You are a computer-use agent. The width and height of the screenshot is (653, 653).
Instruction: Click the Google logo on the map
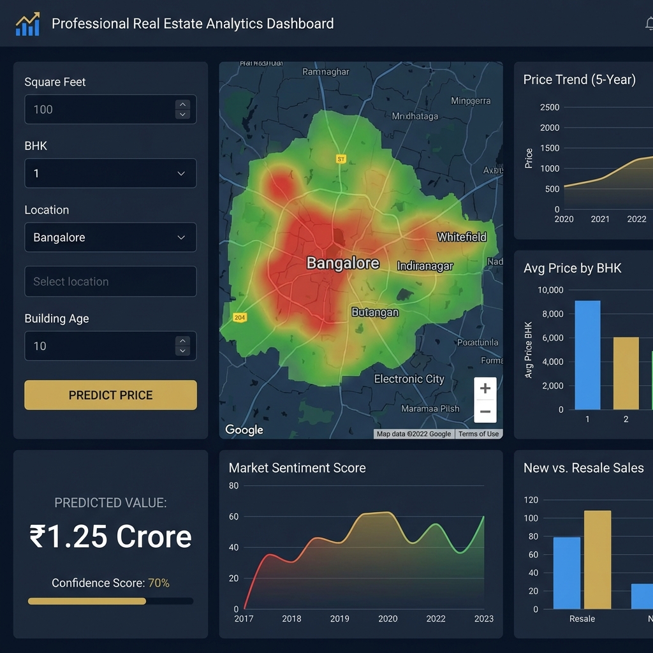pos(244,430)
